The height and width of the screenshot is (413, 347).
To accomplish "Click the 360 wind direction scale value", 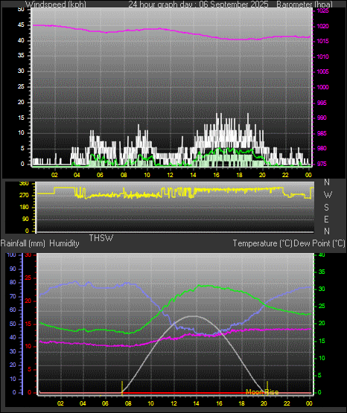I will (24, 184).
